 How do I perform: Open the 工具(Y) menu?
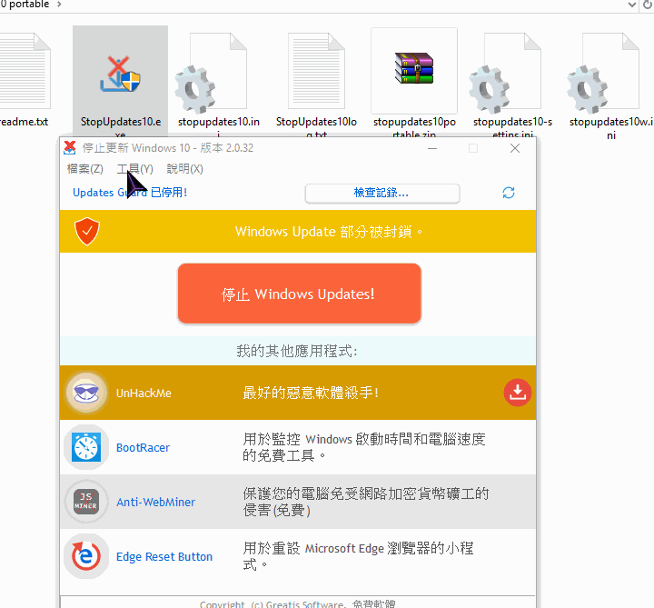pyautogui.click(x=135, y=169)
